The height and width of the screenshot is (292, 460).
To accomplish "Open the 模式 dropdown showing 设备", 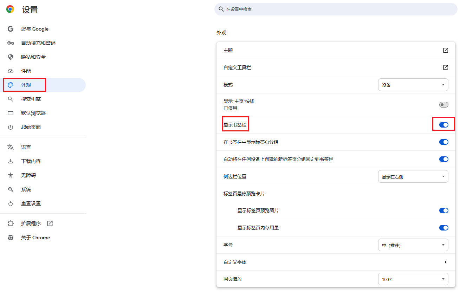I will [413, 85].
